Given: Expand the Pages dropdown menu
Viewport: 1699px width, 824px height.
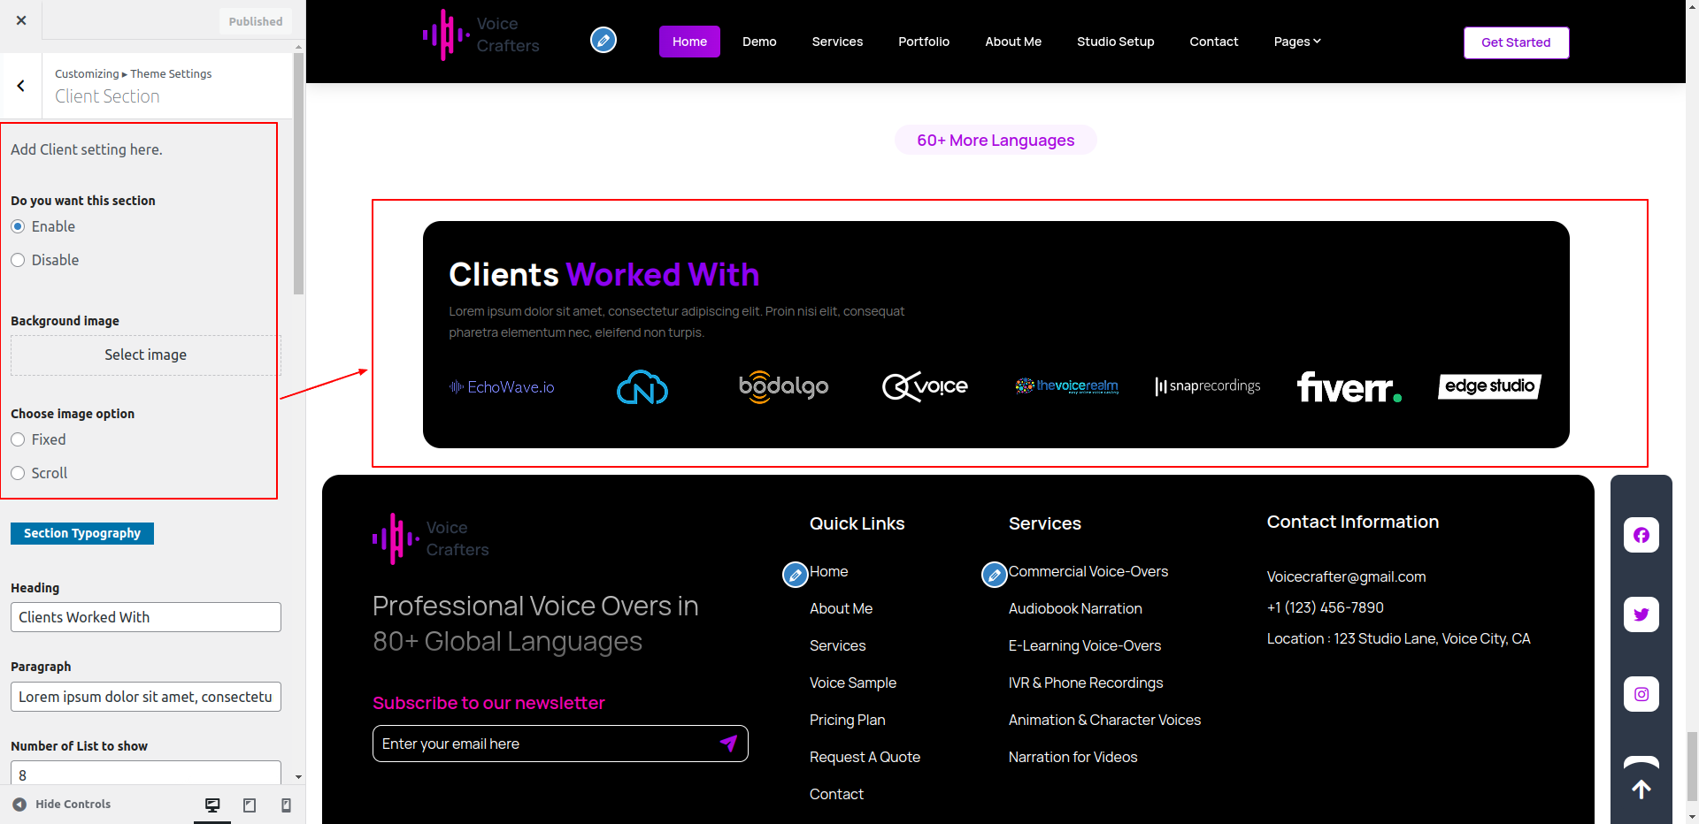Looking at the screenshot, I should coord(1296,42).
